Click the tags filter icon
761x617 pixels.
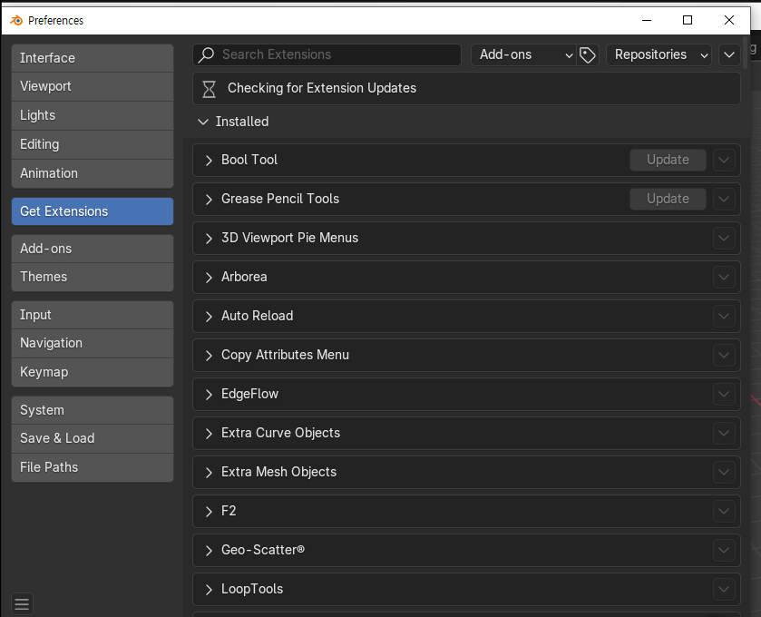click(588, 54)
